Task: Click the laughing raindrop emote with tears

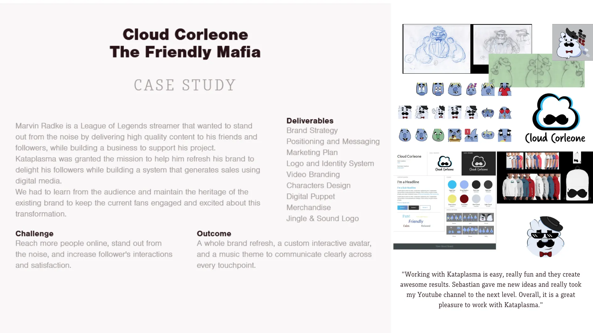Action: (x=421, y=135)
